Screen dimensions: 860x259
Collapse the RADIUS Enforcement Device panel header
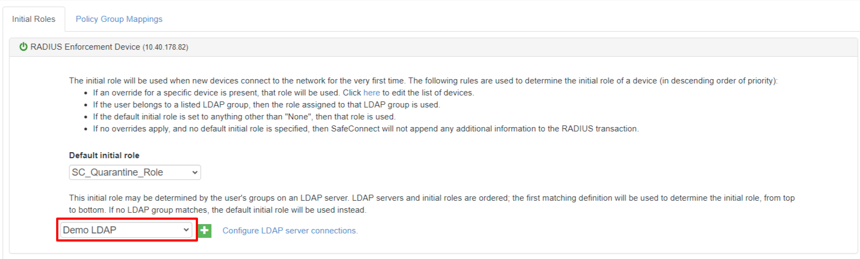434,47
